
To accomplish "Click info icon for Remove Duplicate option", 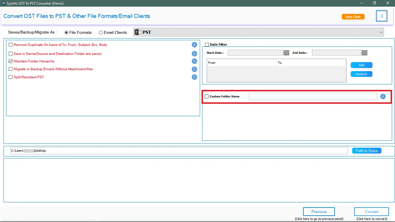I will pos(194,45).
